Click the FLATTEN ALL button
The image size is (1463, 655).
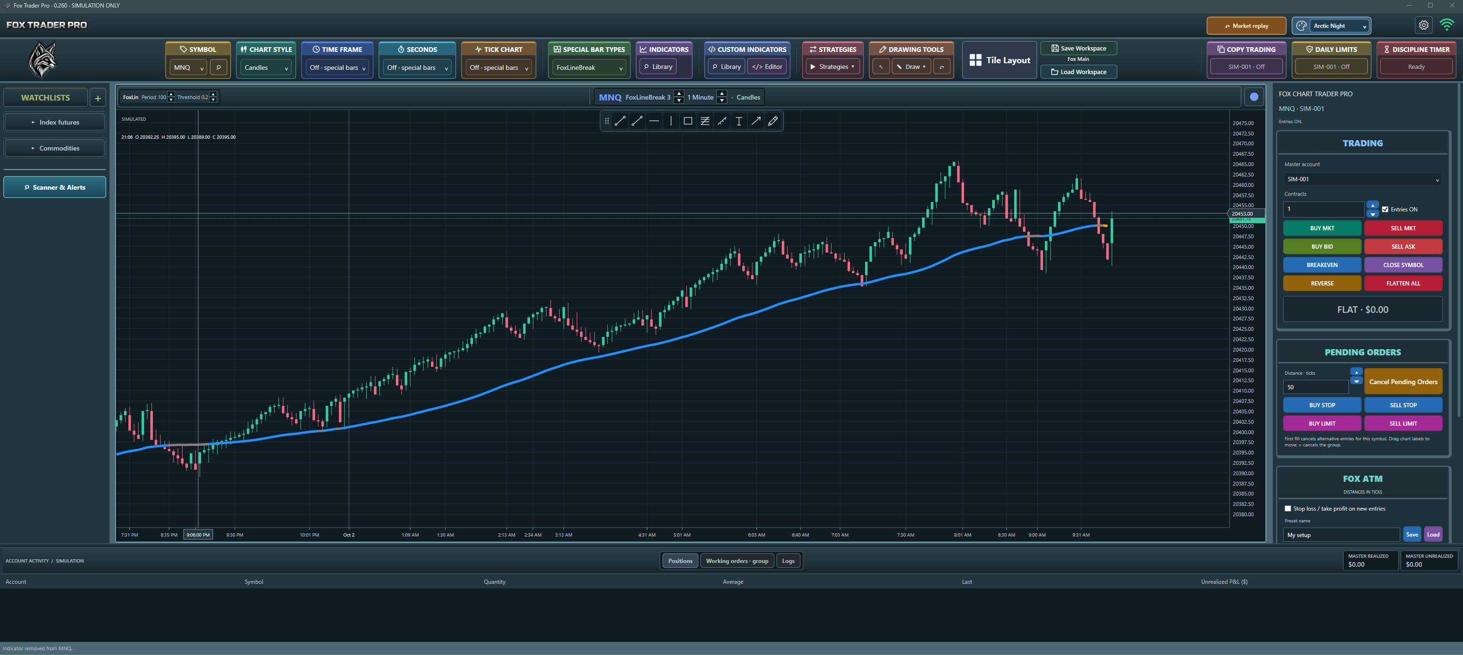tap(1403, 283)
